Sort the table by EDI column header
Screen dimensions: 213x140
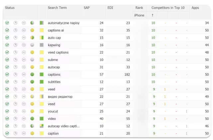point(110,8)
